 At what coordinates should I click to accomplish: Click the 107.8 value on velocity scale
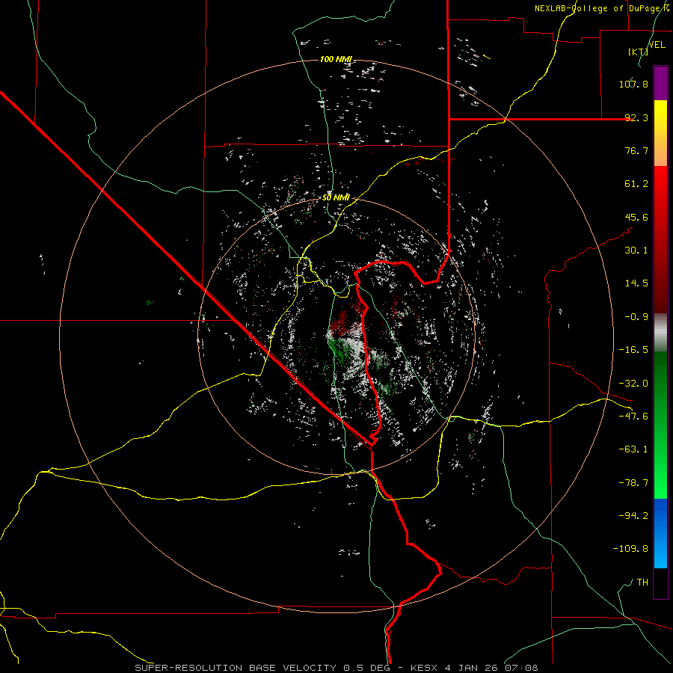(633, 84)
